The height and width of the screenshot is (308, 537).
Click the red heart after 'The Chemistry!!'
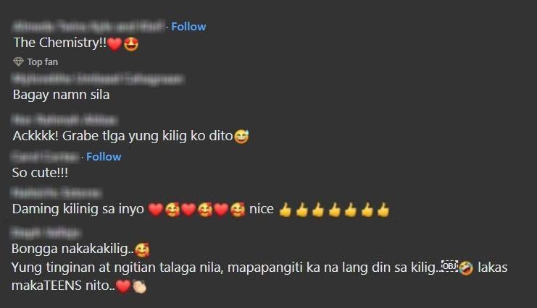tap(115, 44)
